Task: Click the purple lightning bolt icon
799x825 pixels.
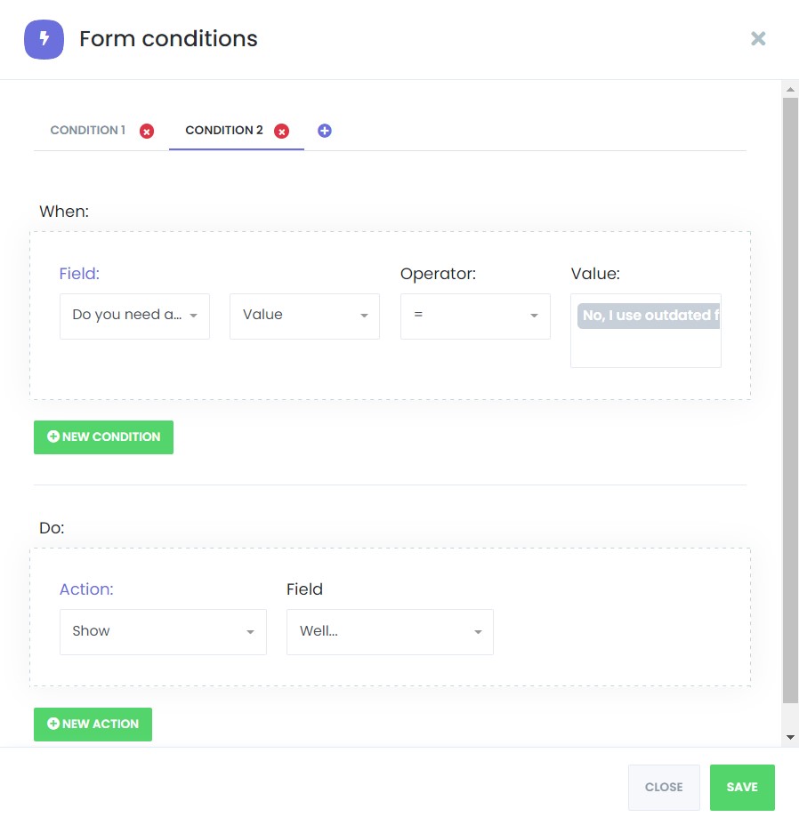Action: [x=44, y=39]
